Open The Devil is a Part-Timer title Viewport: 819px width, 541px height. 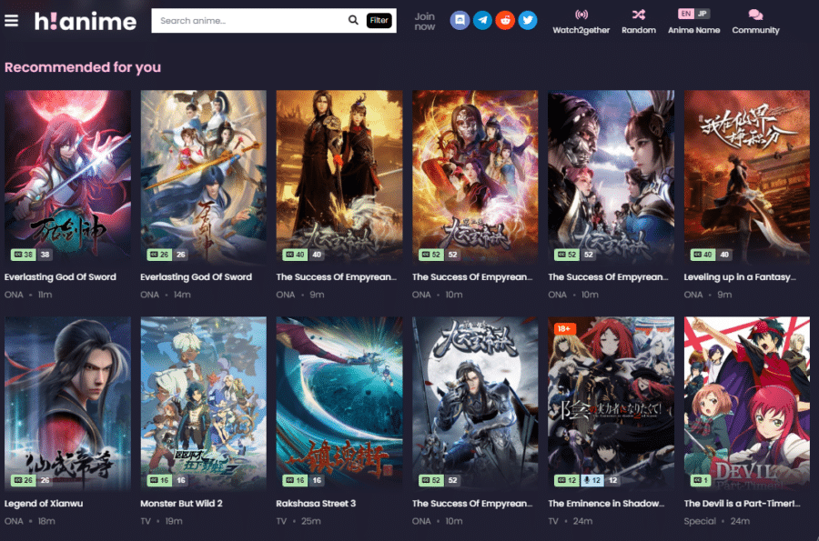pyautogui.click(x=742, y=504)
